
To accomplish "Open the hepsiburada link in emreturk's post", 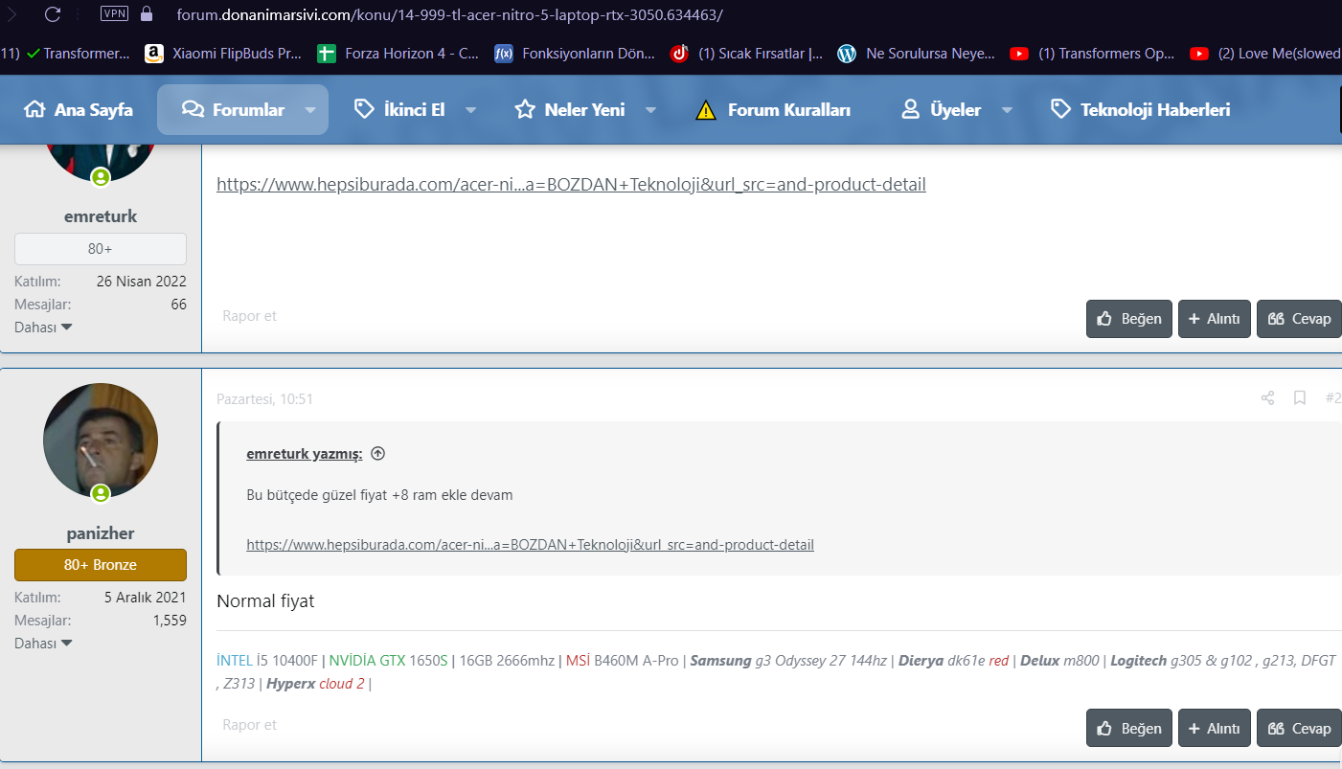I will tap(571, 185).
